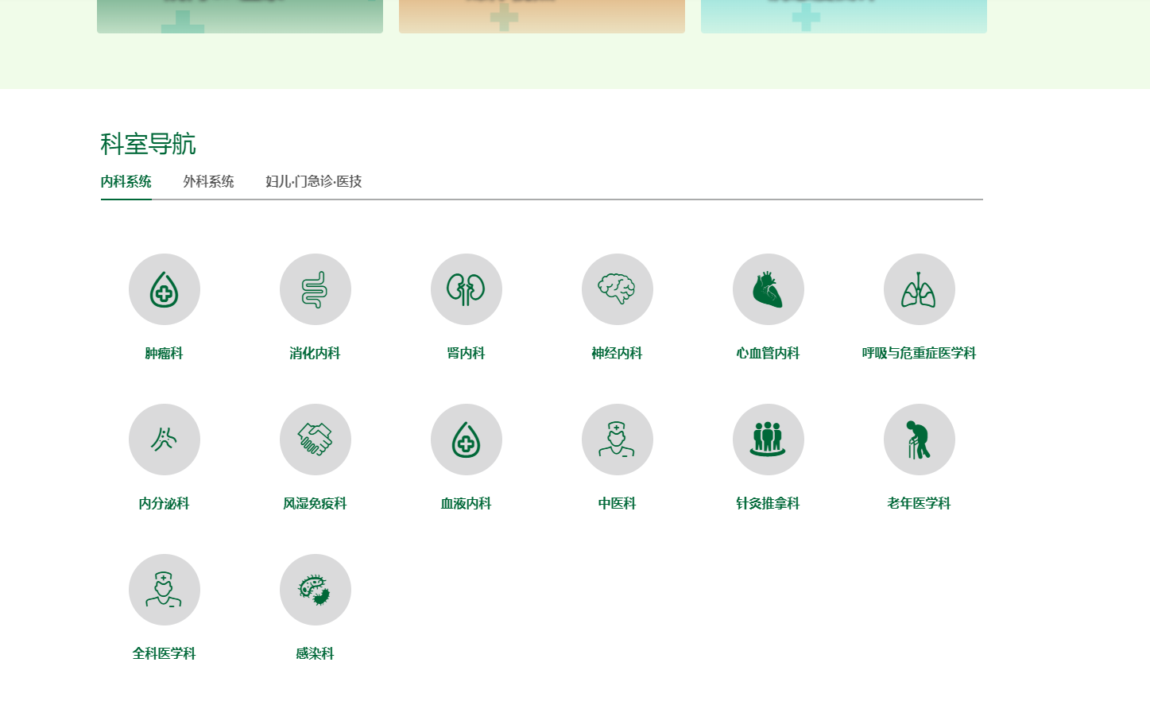The height and width of the screenshot is (701, 1150).
Task: Open the 全科医学科 doctor icon
Action: pyautogui.click(x=165, y=590)
